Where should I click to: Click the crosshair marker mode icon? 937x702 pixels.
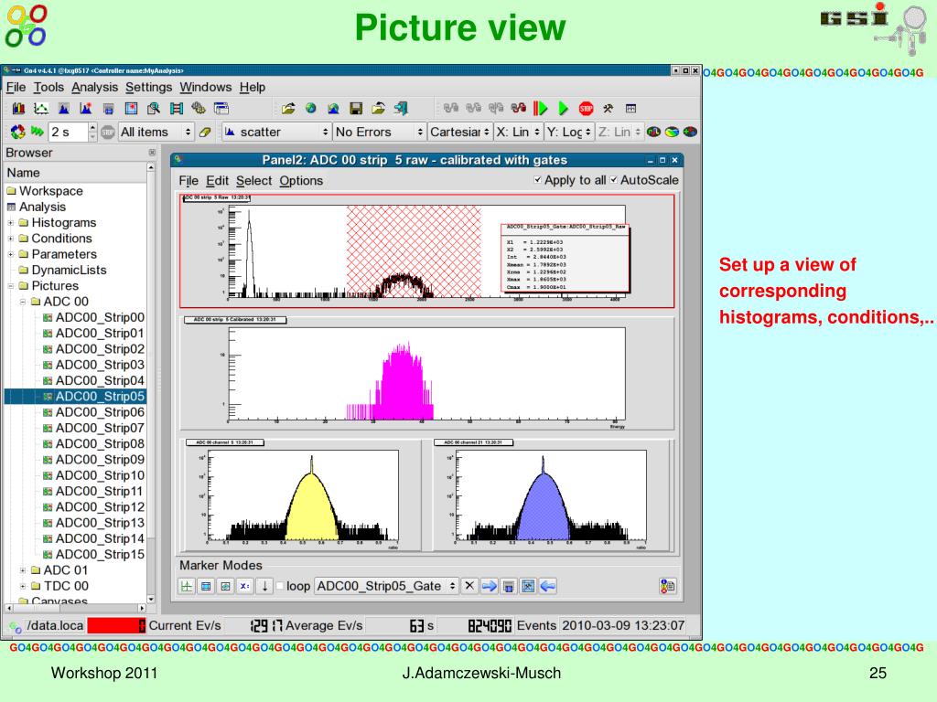point(187,586)
